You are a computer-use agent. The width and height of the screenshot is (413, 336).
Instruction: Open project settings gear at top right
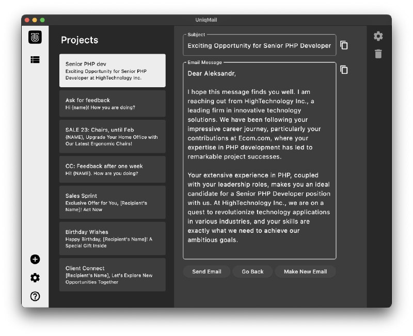[x=378, y=36]
